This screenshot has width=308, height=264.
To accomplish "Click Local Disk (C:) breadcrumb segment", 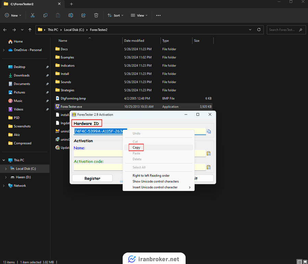I will click(x=74, y=30).
